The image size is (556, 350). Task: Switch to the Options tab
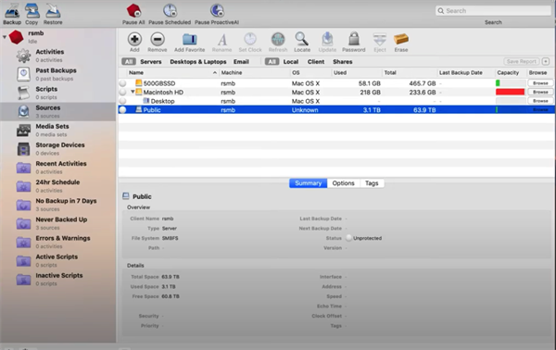[343, 183]
